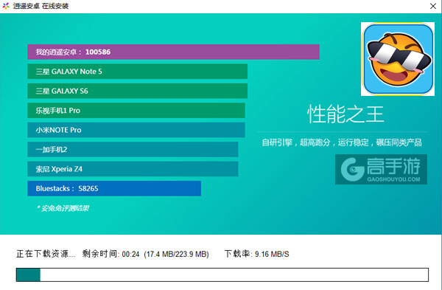This screenshot has width=442, height=290.
Task: Click the 安兔兔评测结果 footnote
Action: click(x=63, y=208)
